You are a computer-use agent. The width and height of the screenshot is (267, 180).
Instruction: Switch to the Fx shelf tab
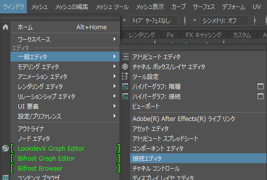pos(170,35)
